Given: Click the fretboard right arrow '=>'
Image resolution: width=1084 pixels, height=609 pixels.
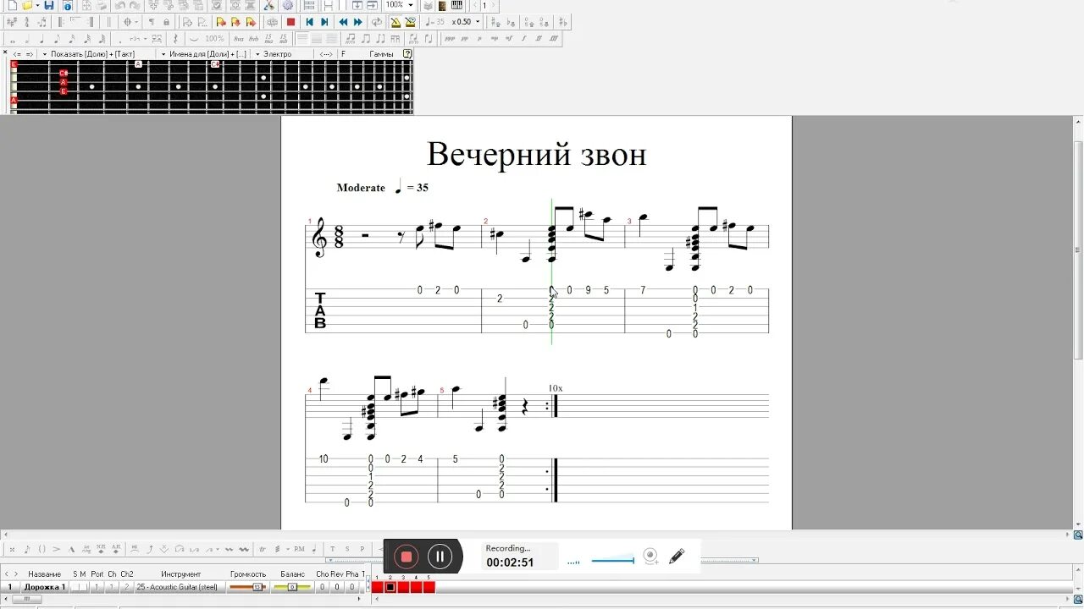Looking at the screenshot, I should coord(30,54).
